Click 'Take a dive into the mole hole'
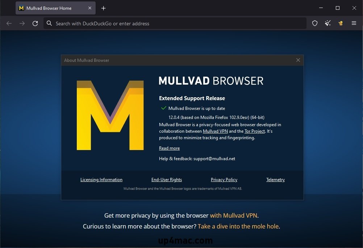The width and height of the screenshot is (363, 248). [x=238, y=226]
